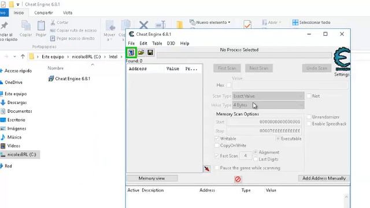The width and height of the screenshot is (370, 208).
Task: Switch to the Compartir ribbon tab
Action: coord(43,13)
